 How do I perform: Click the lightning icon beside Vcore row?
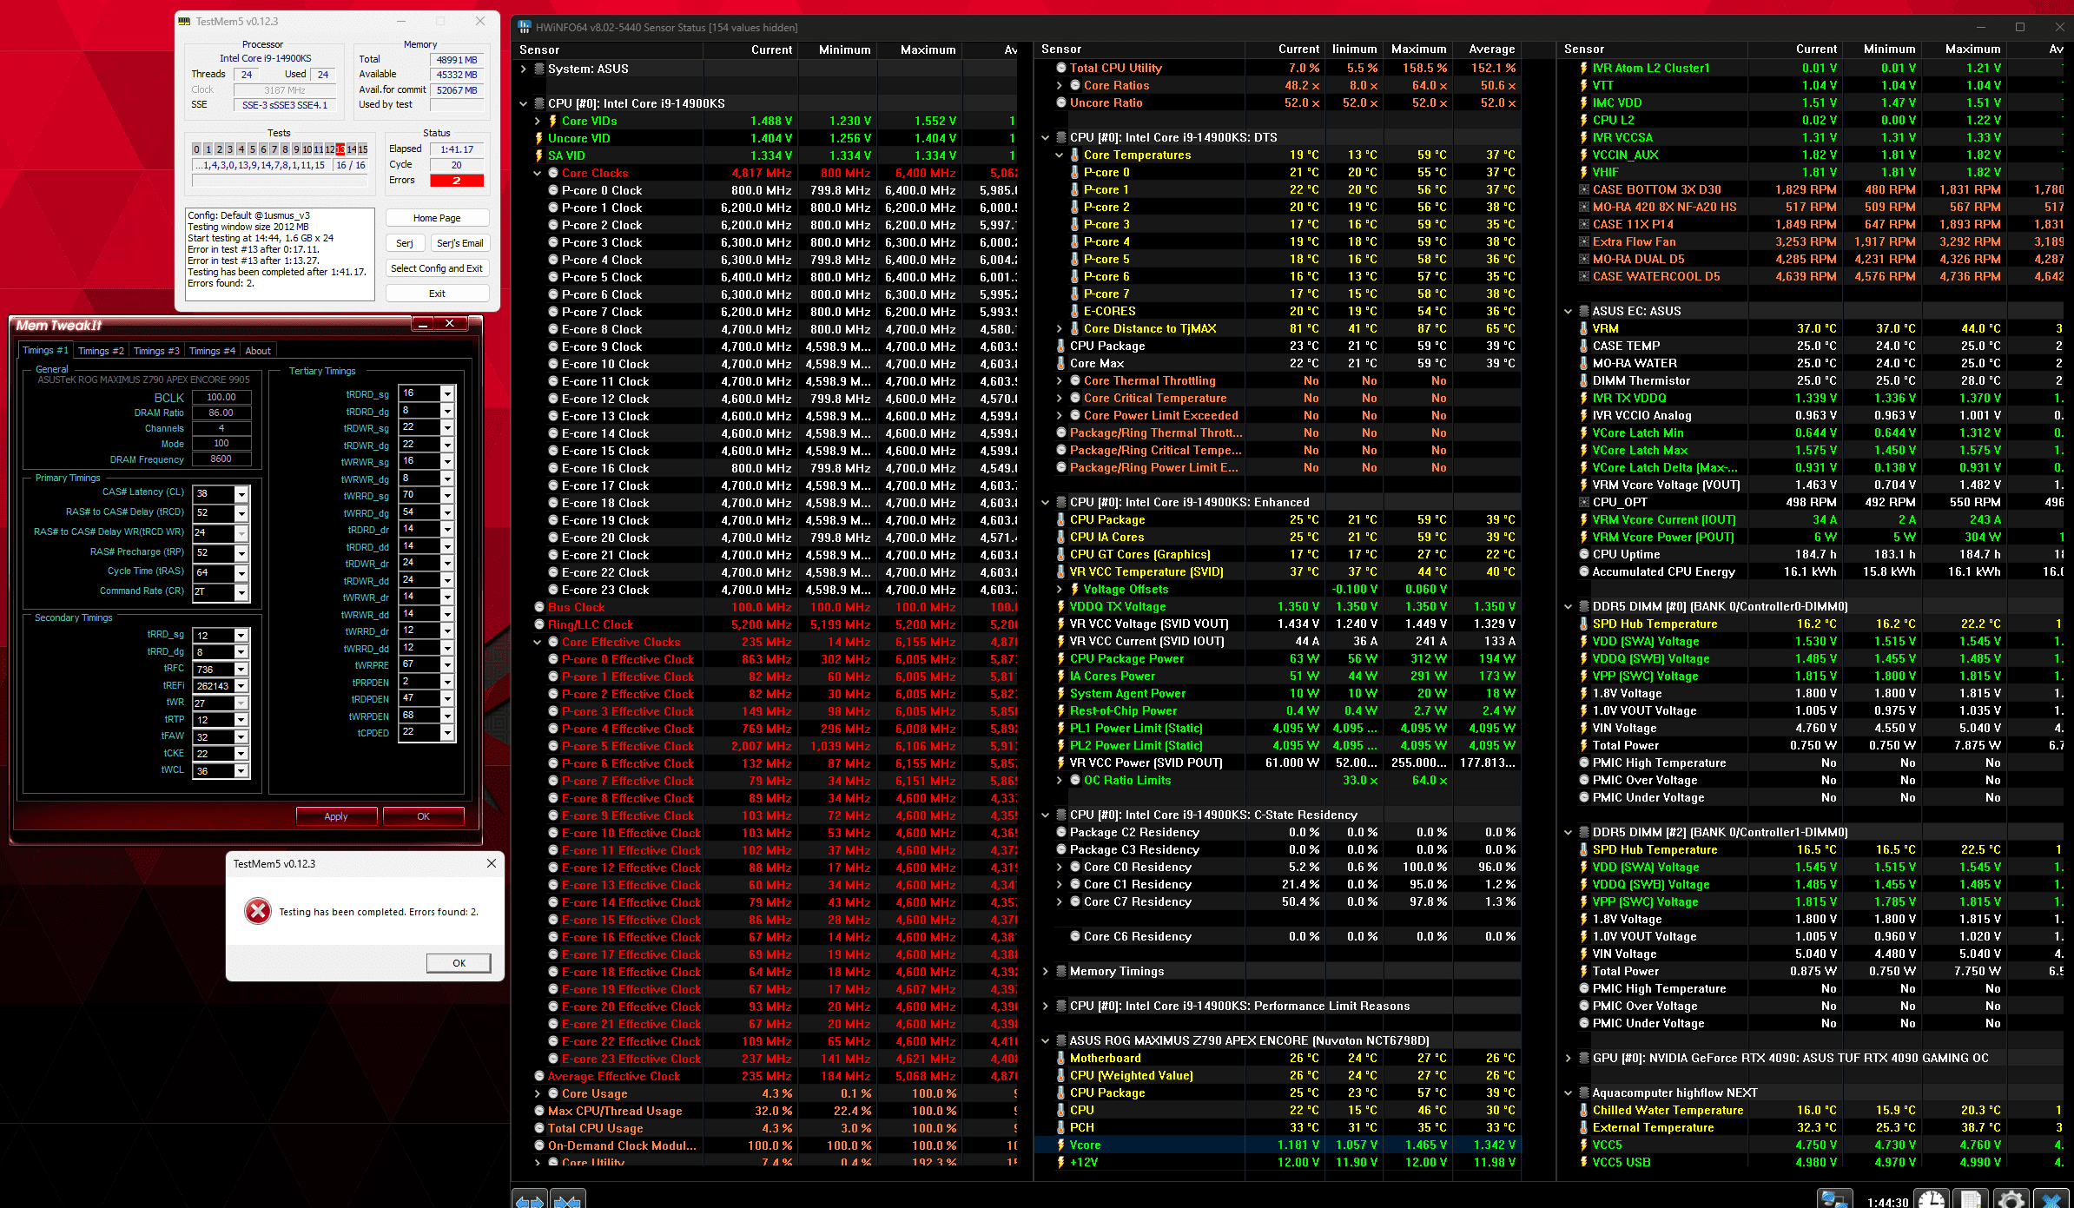[x=1060, y=1145]
